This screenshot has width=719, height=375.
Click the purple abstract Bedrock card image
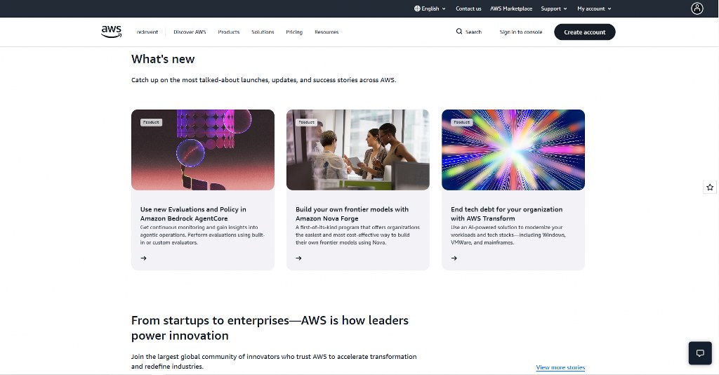203,150
